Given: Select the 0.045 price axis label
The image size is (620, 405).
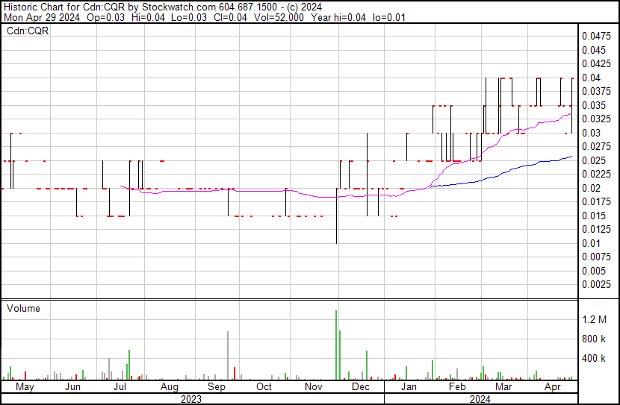Looking at the screenshot, I should point(594,50).
